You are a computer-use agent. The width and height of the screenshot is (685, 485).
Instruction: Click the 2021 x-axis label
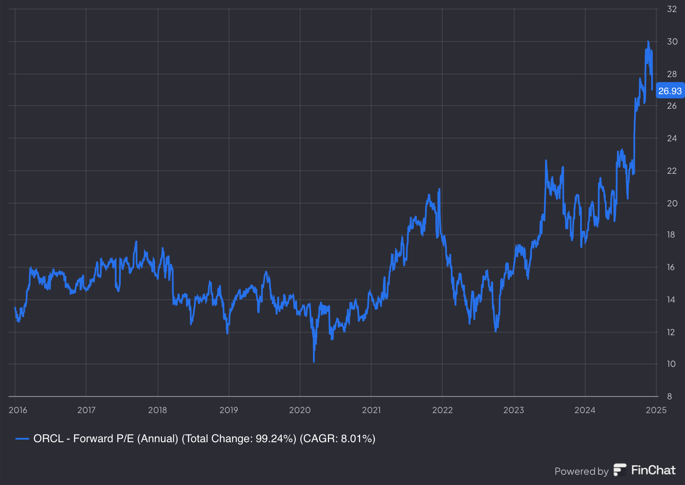click(x=371, y=410)
